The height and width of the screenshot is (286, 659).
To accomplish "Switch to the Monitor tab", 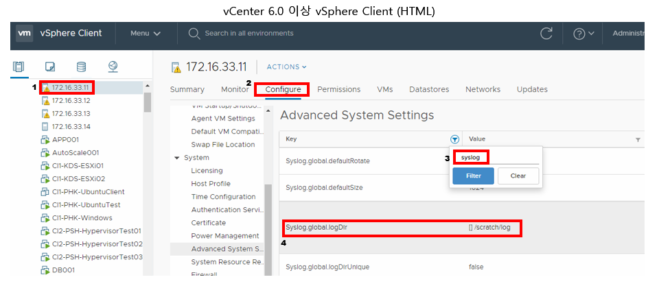I will click(235, 89).
